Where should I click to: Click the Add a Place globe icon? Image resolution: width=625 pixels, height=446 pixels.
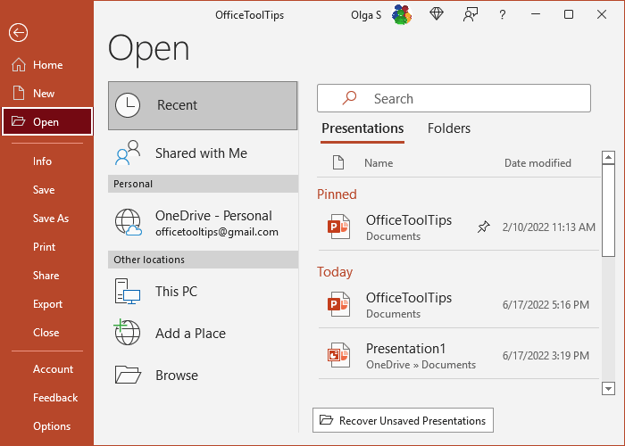pyautogui.click(x=127, y=332)
